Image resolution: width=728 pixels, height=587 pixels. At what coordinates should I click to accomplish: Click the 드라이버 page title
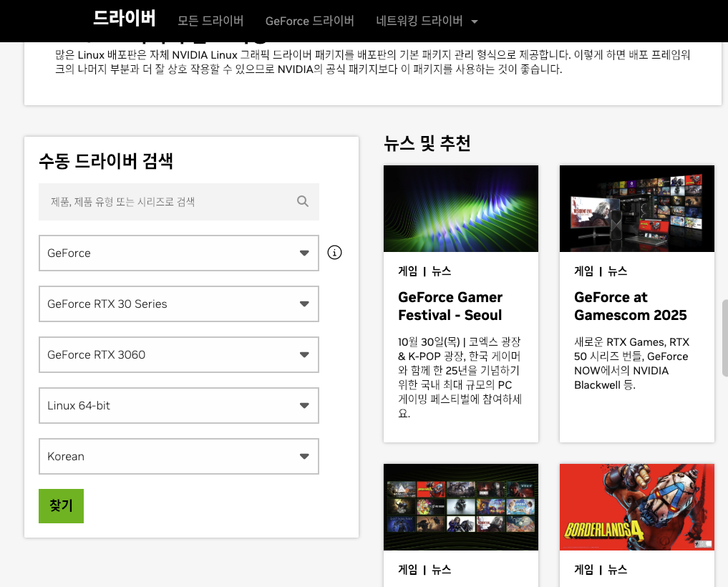pyautogui.click(x=123, y=19)
